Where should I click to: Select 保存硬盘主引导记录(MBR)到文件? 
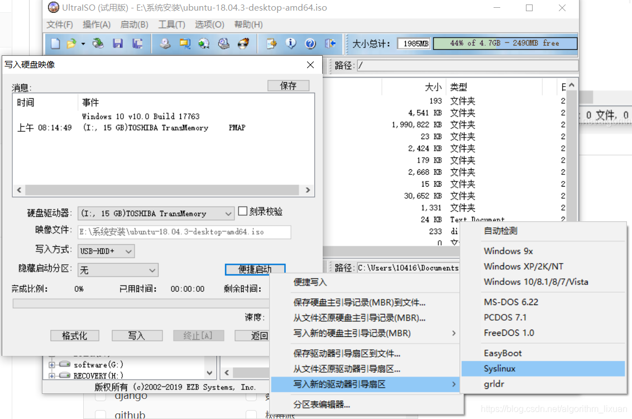pyautogui.click(x=365, y=302)
